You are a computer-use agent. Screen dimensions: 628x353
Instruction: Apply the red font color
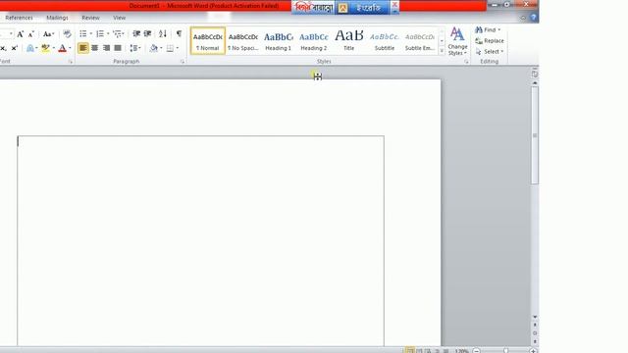pyautogui.click(x=62, y=48)
